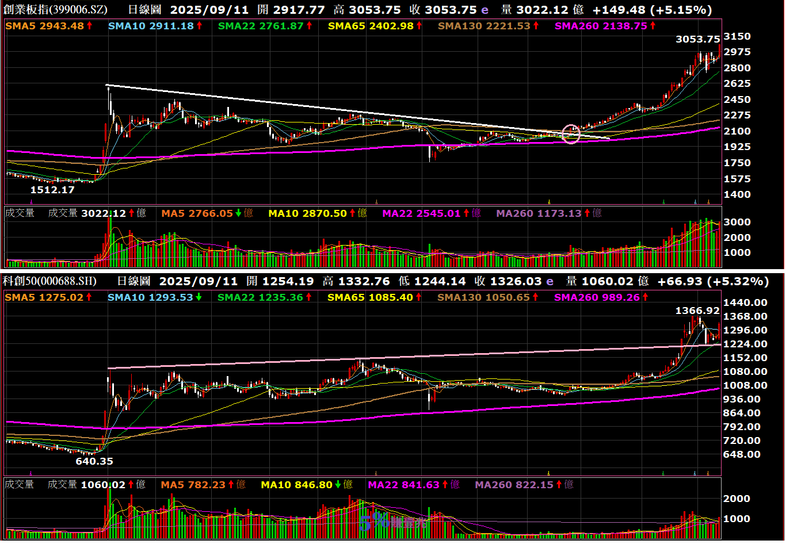
Task: Toggle the SMA260 2138.75 indicator line label
Action: [601, 26]
